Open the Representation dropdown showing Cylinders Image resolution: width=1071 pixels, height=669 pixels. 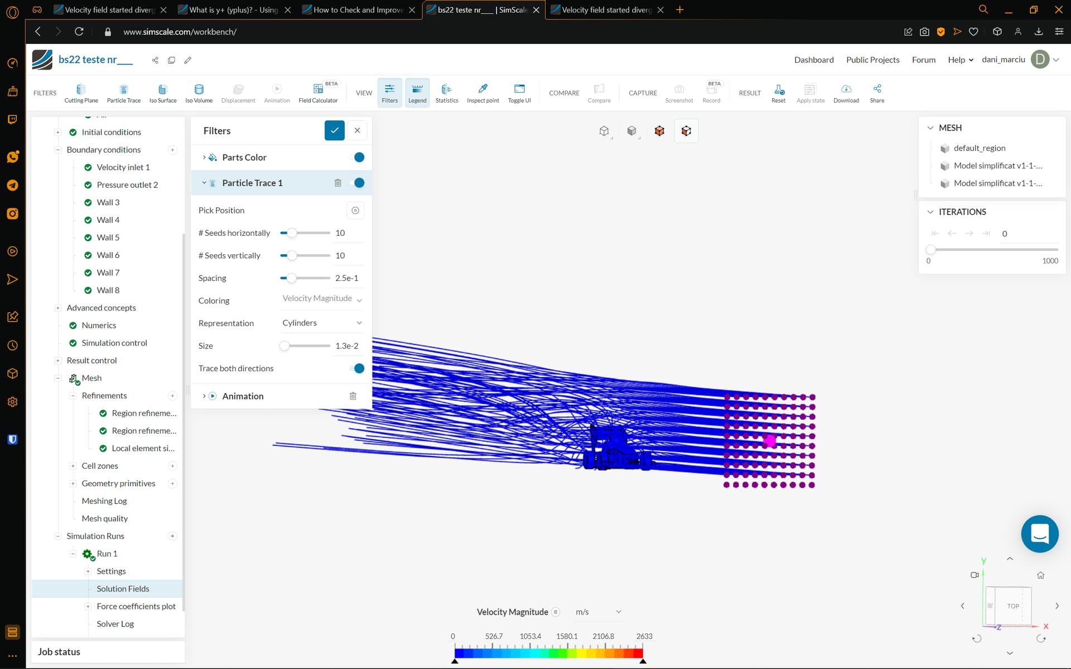pos(321,322)
